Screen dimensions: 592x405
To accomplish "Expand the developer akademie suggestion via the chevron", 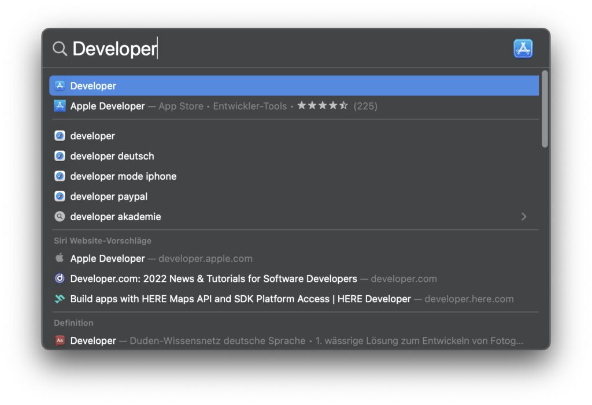I will pos(524,217).
